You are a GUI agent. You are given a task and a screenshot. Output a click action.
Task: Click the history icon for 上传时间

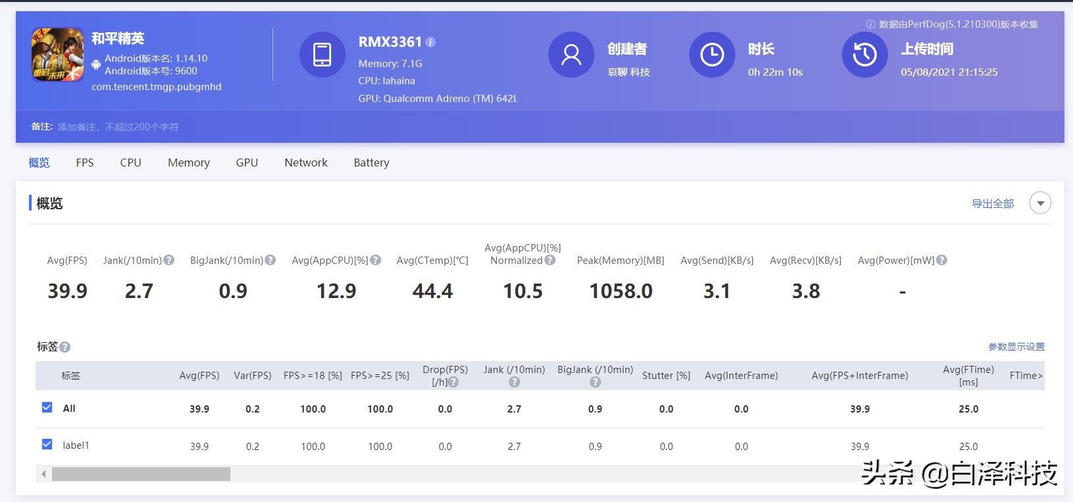864,55
